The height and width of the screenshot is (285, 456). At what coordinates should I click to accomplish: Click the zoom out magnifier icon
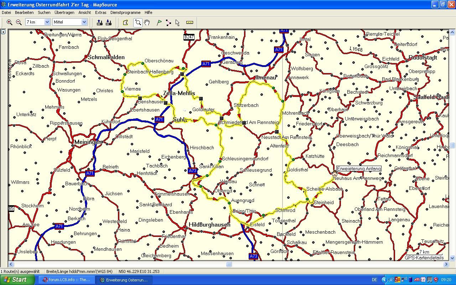point(19,22)
